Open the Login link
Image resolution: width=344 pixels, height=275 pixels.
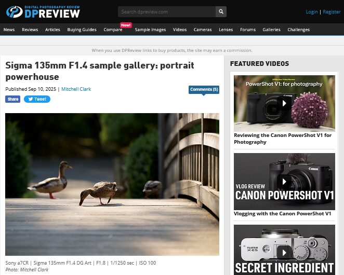[312, 12]
